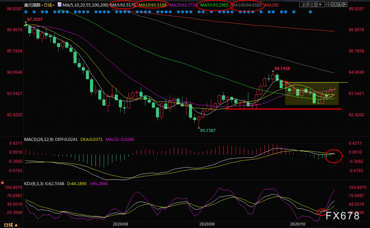Click the 2020/08 date marker on timeline

[x=120, y=224]
